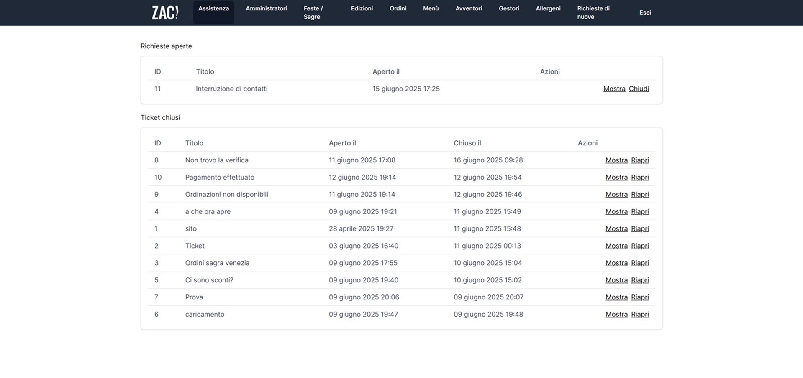Reopen ticket a che ora apre
The image size is (803, 378).
coord(640,211)
